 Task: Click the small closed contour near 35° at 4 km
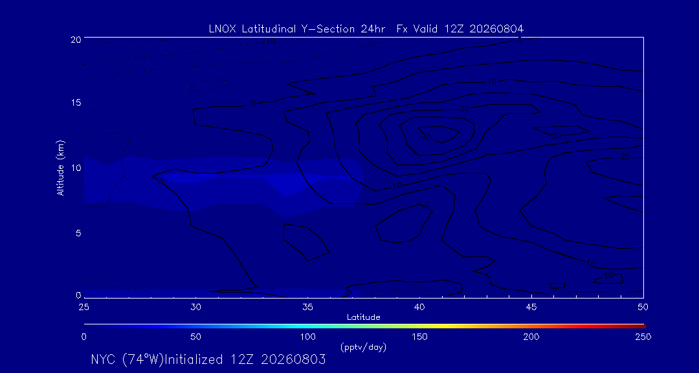pyautogui.click(x=305, y=242)
